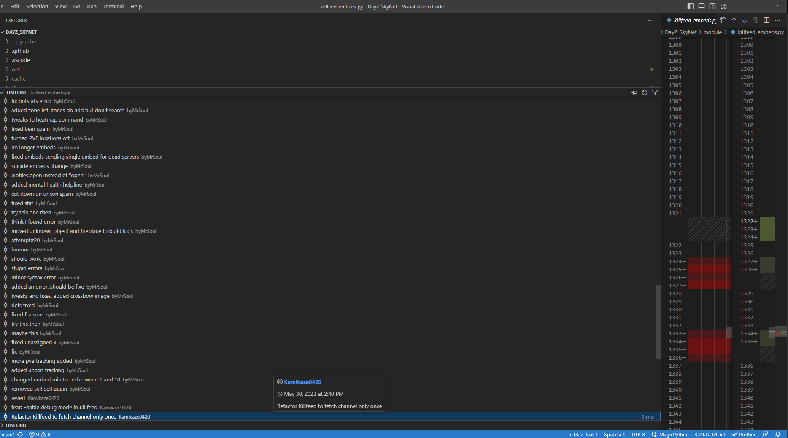Collapse the Timeline section
The image size is (788, 438).
(3, 92)
